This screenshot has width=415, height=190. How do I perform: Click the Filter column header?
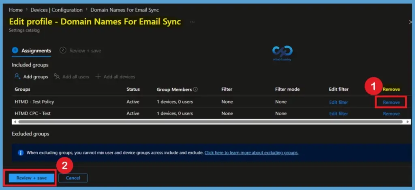(x=227, y=89)
